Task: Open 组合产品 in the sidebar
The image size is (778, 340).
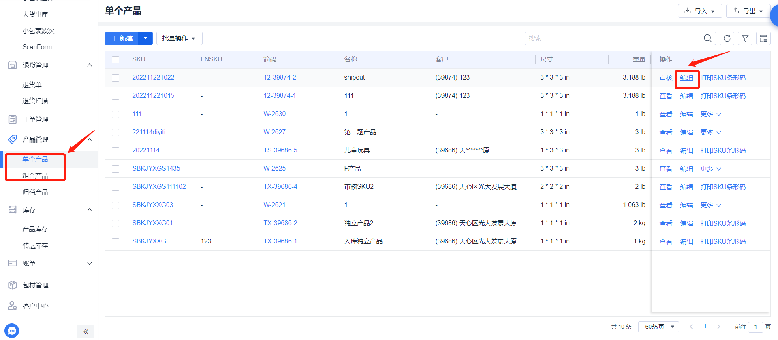Action: click(35, 175)
